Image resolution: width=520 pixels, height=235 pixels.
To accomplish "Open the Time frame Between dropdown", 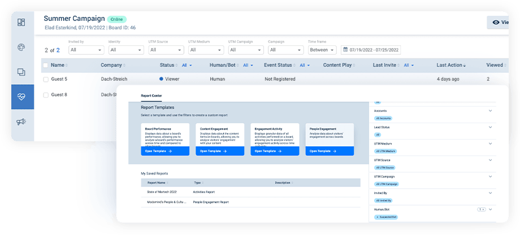I will [x=322, y=50].
